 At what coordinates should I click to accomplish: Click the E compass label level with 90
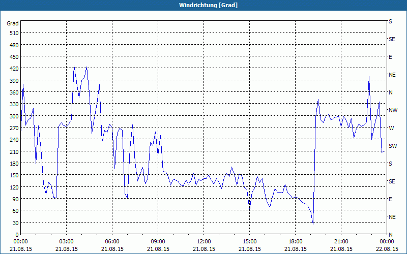click(390, 199)
